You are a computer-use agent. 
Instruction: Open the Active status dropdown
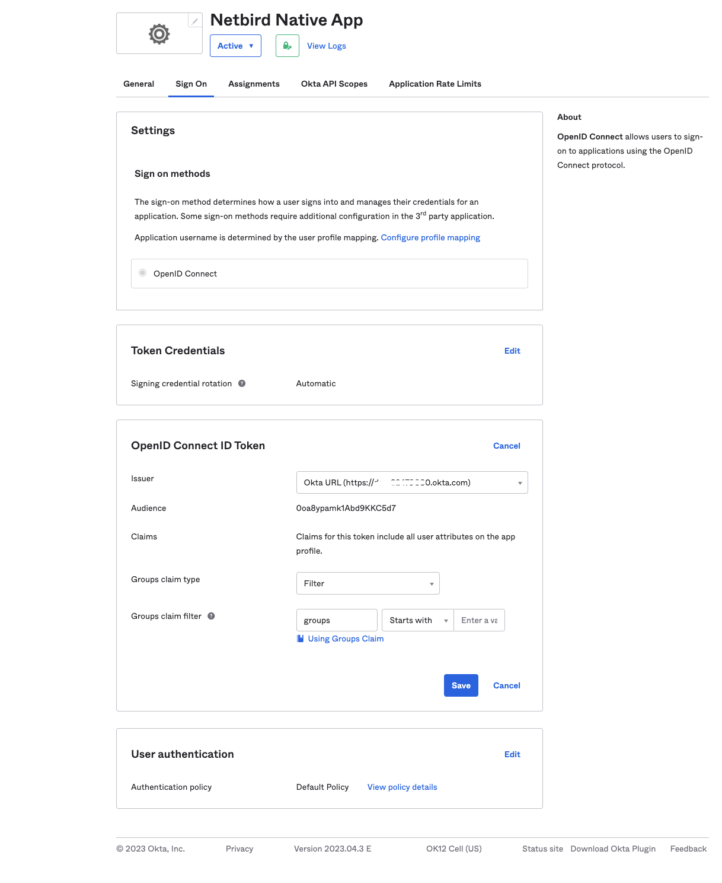point(235,45)
